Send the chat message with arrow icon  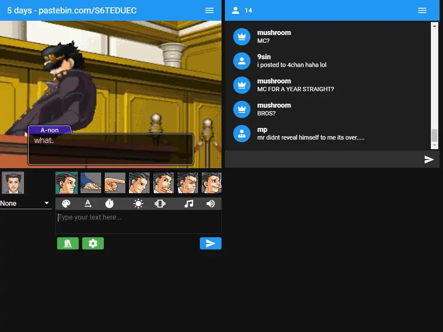pyautogui.click(x=429, y=160)
